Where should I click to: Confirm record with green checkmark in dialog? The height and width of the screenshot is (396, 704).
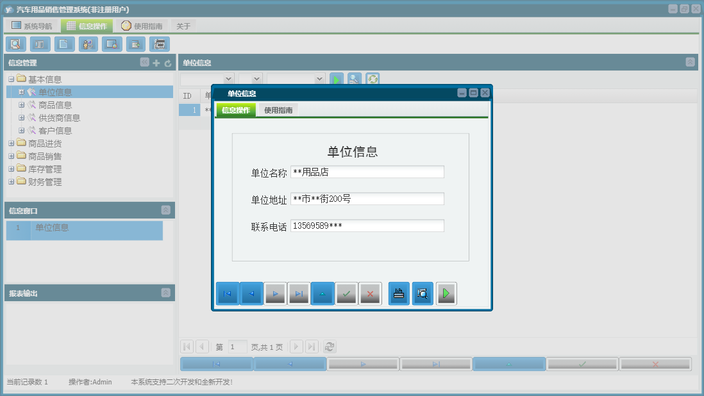[346, 293]
